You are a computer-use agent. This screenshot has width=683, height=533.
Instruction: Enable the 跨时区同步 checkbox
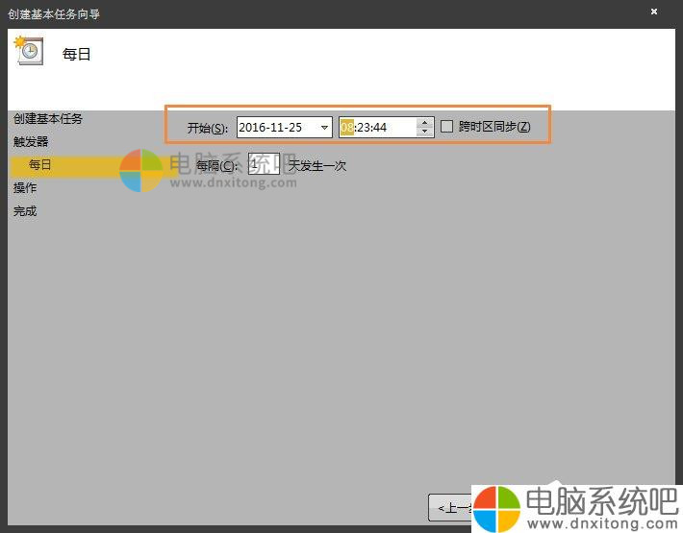coord(446,127)
